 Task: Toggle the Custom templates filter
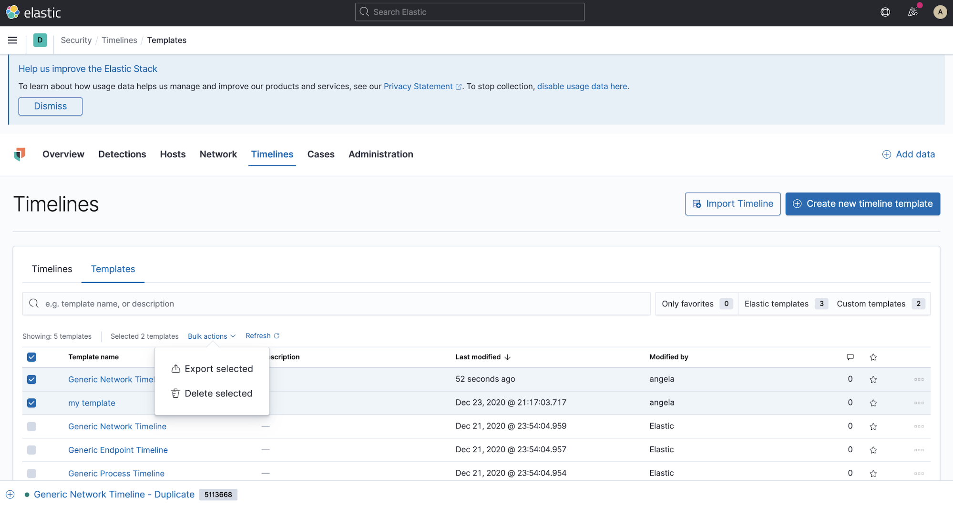click(881, 304)
